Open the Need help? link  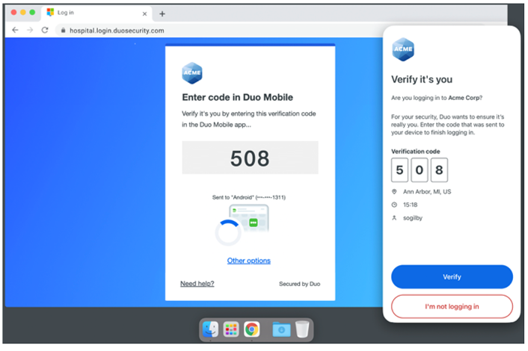coord(197,284)
